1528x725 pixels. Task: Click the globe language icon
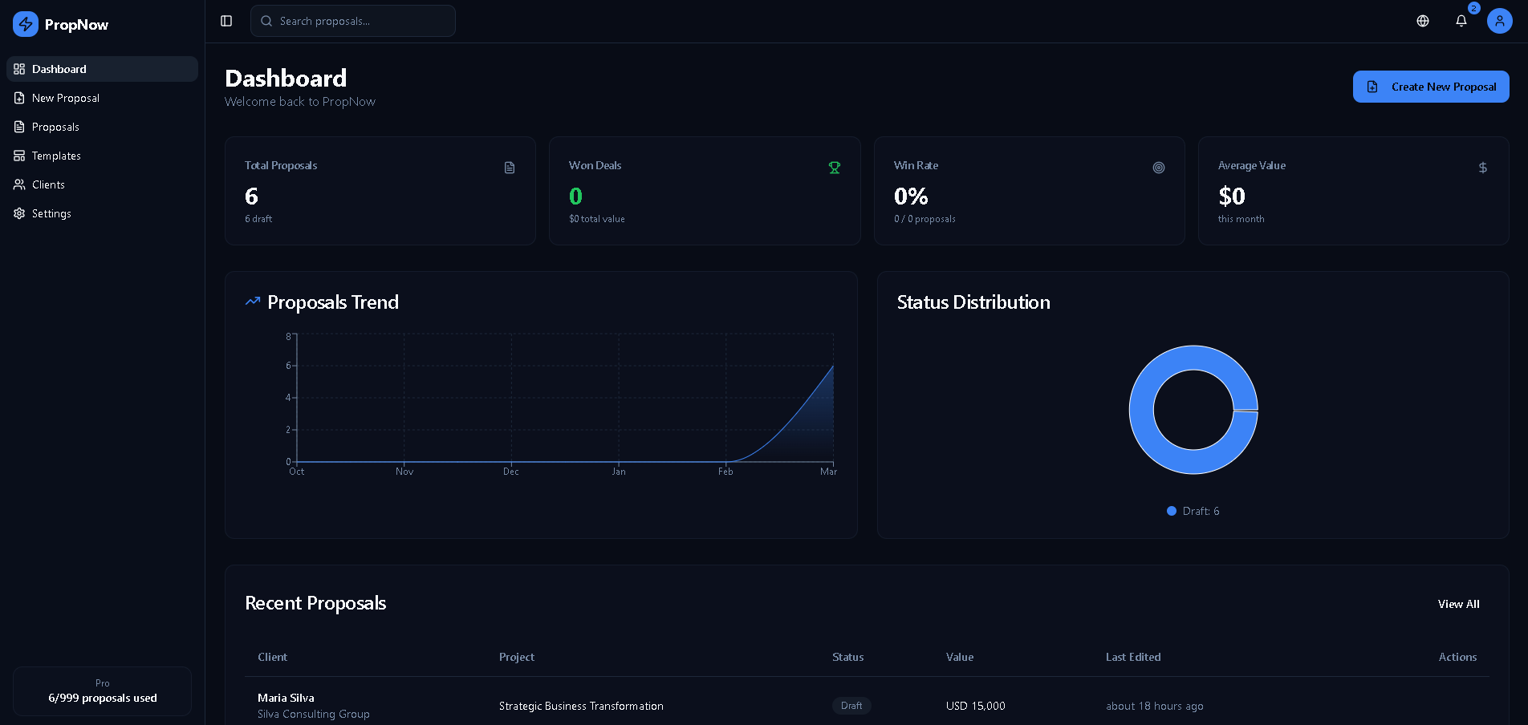[x=1423, y=21]
